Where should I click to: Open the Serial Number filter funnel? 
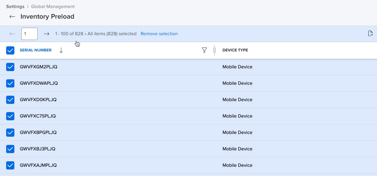point(204,50)
